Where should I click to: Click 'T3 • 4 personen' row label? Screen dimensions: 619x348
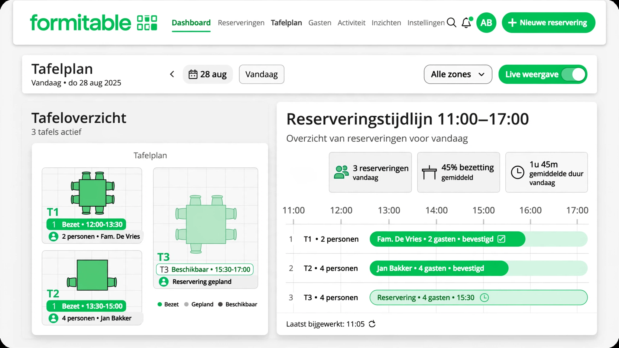click(331, 298)
